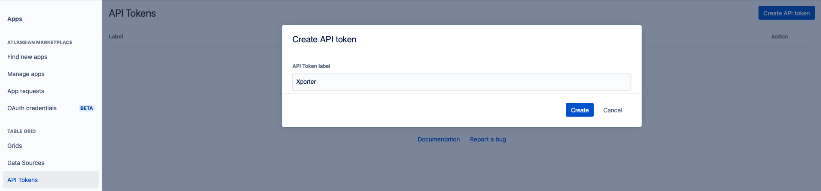Image resolution: width=821 pixels, height=191 pixels.
Task: Focus the API Token label input field
Action: (461, 82)
